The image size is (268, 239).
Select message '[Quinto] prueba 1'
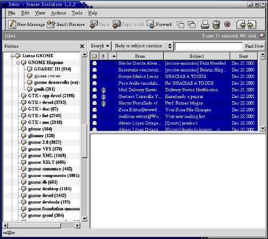(181, 123)
